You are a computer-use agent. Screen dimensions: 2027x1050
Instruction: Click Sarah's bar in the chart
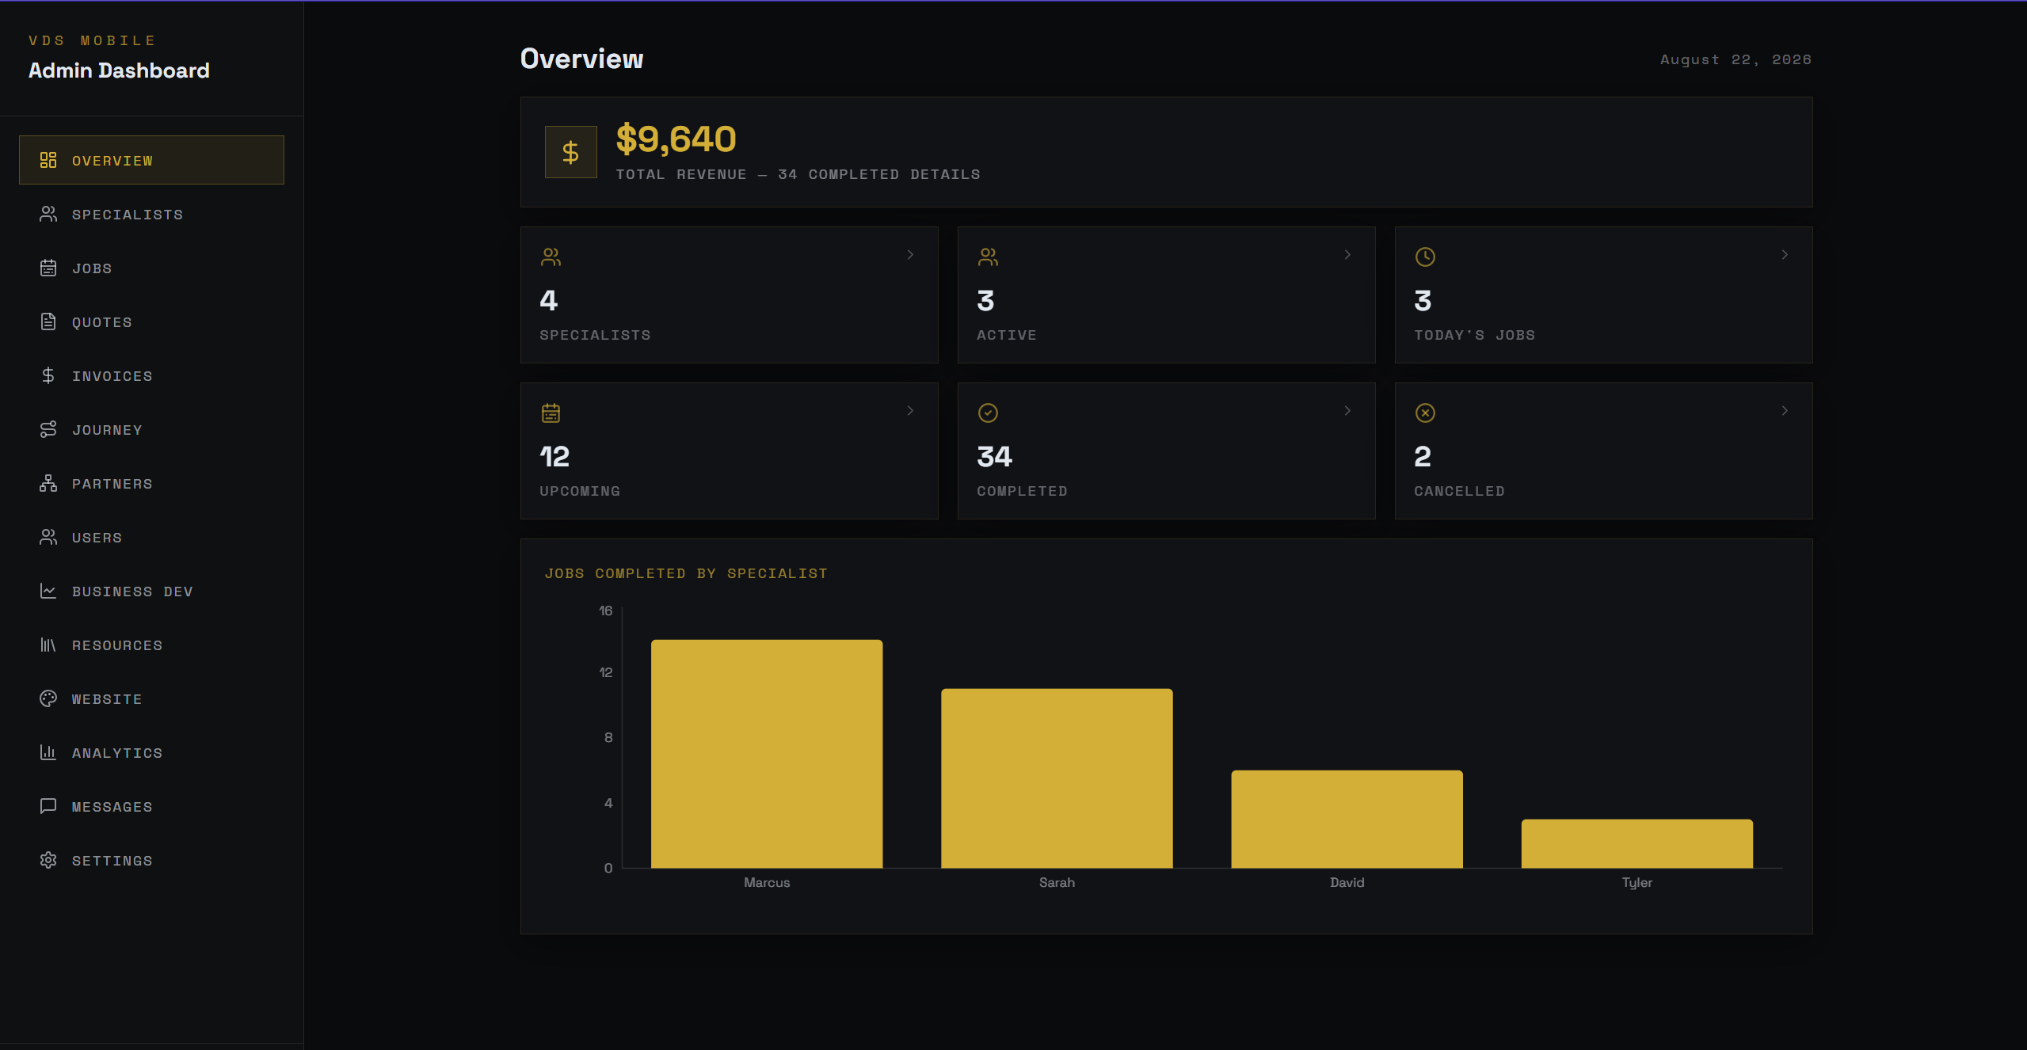[1057, 778]
